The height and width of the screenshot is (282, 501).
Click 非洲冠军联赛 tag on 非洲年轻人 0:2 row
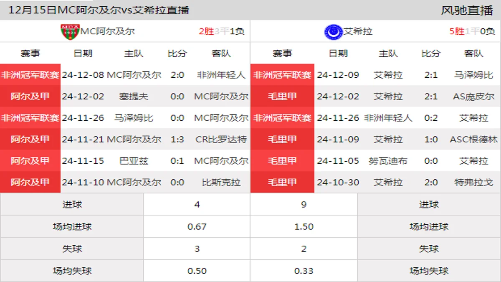[x=282, y=118]
